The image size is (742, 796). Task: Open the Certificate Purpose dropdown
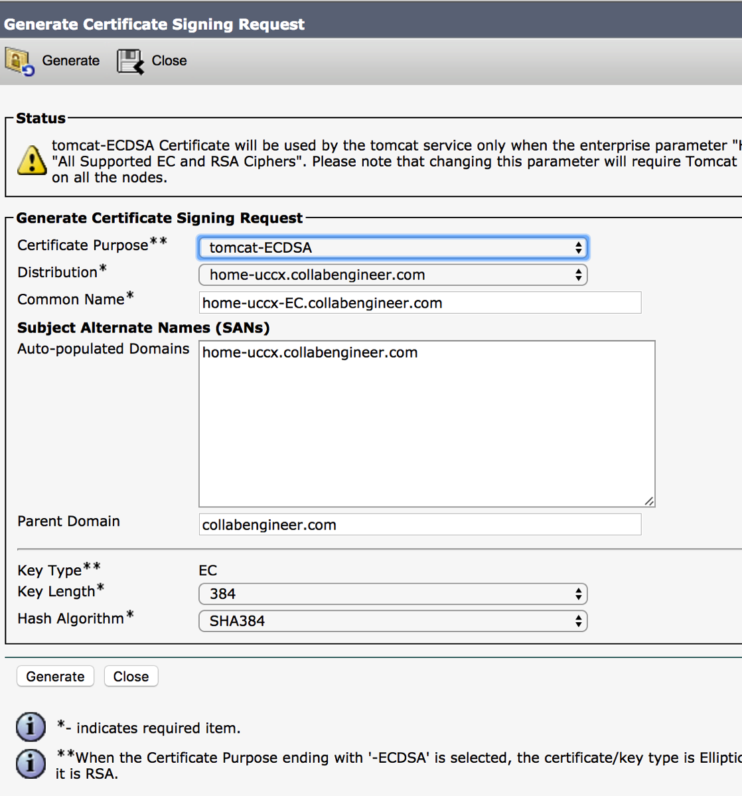pyautogui.click(x=393, y=248)
